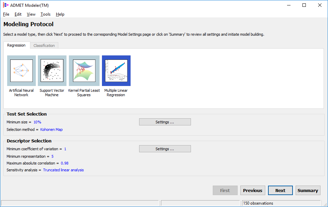Open Test Set Selection settings
This screenshot has height=207, width=328.
(165, 122)
